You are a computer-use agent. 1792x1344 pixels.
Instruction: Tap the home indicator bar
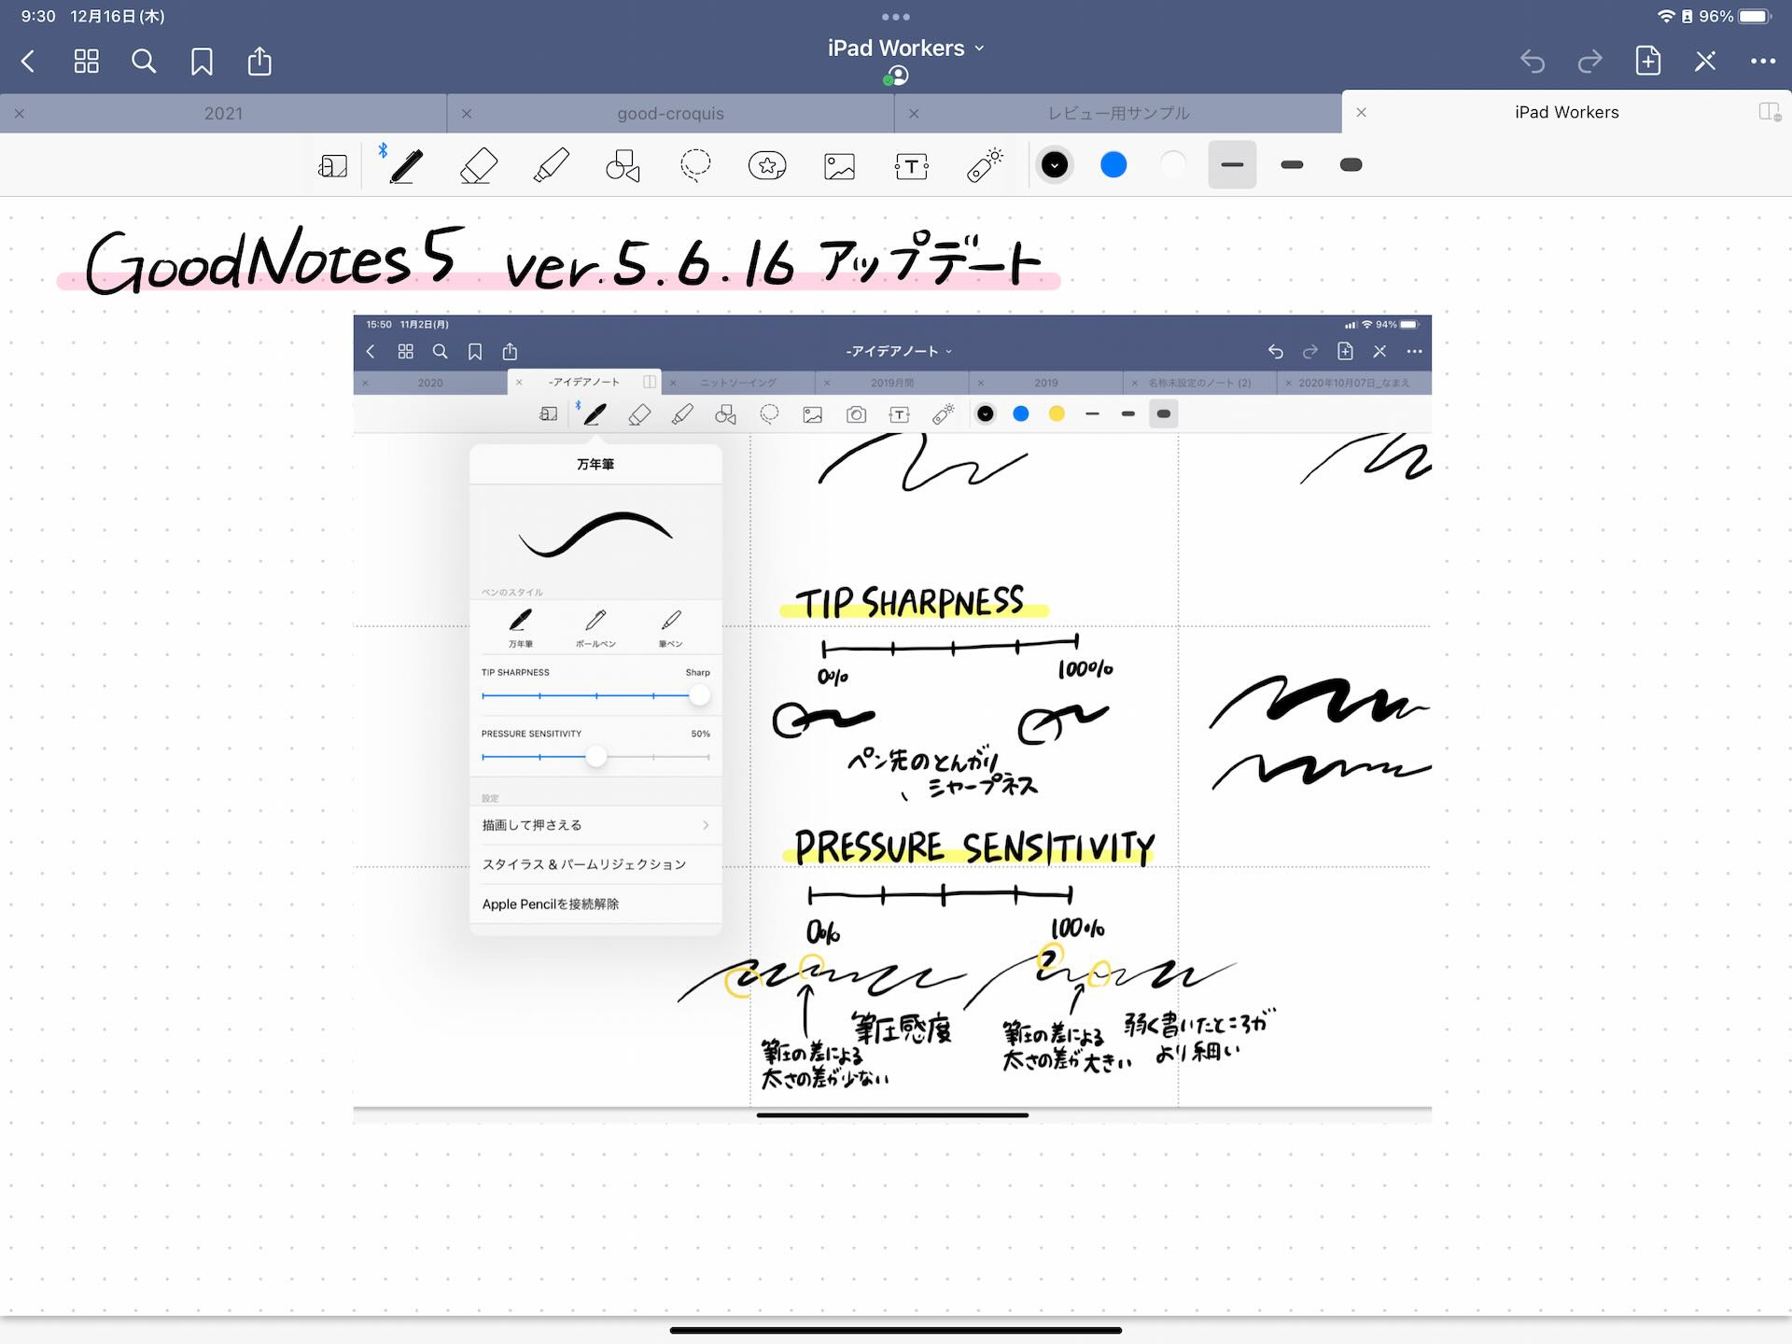point(896,1330)
